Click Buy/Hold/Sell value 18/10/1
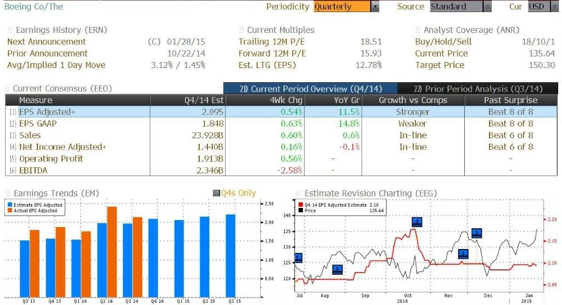 tap(538, 42)
